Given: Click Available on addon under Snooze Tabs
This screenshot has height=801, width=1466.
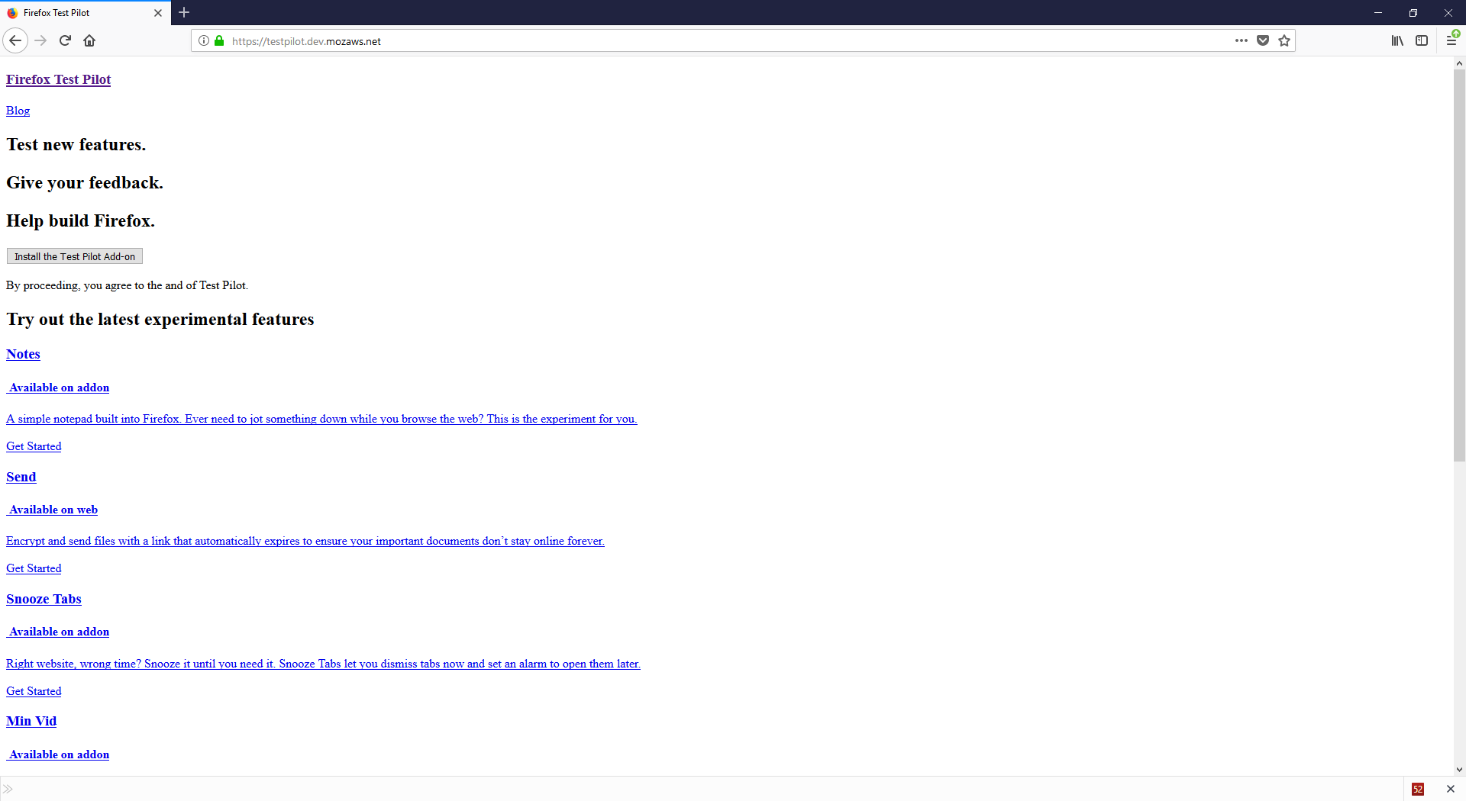Looking at the screenshot, I should point(58,632).
